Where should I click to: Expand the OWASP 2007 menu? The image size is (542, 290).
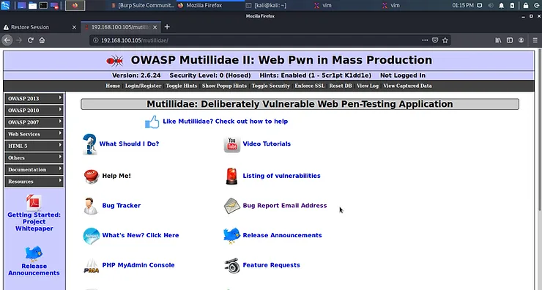[34, 122]
